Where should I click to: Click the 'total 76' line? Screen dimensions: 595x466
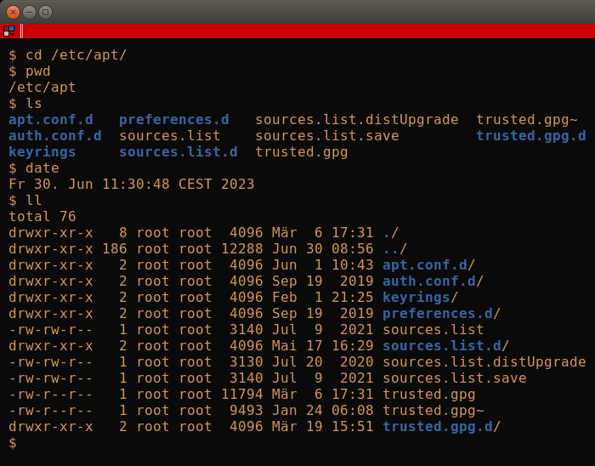point(42,216)
